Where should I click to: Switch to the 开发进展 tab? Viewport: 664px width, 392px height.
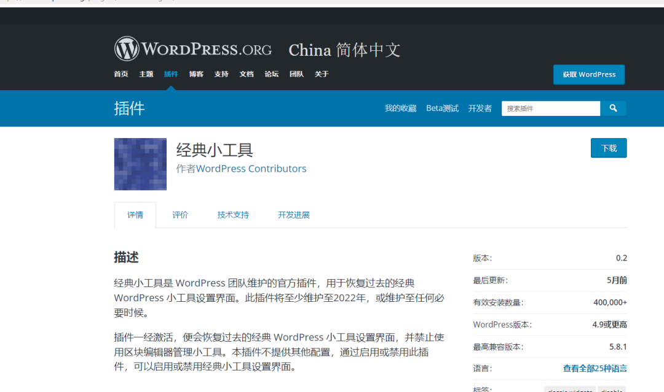(x=293, y=215)
